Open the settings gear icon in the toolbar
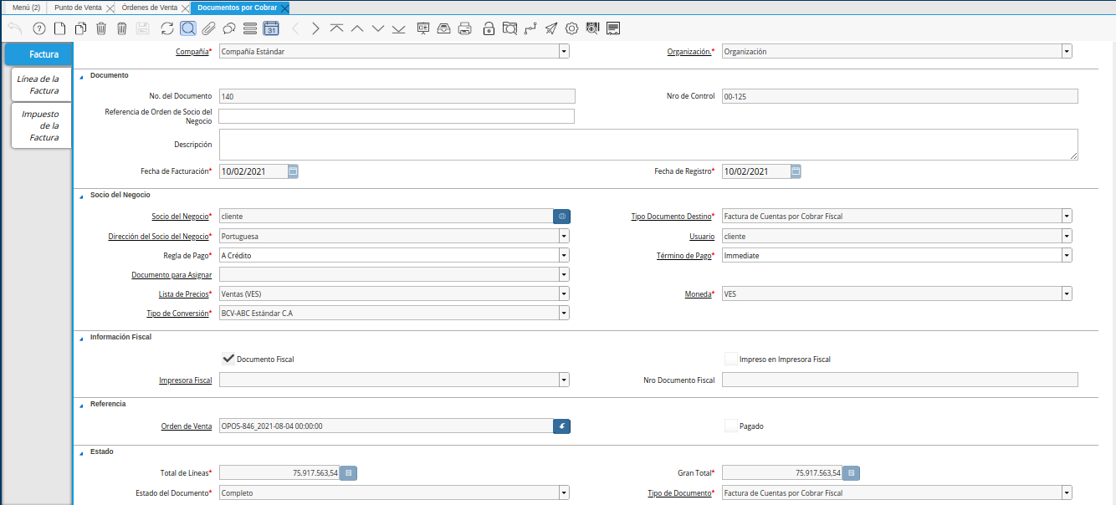The width and height of the screenshot is (1116, 505). click(x=572, y=28)
